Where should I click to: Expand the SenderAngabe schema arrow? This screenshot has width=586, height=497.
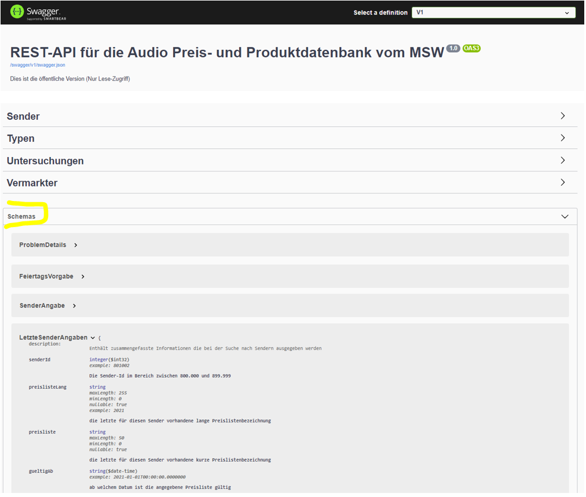[x=75, y=306]
